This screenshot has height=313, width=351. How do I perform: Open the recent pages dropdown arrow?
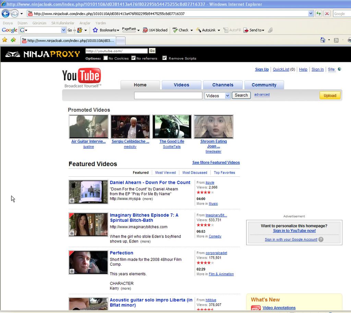(22, 14)
